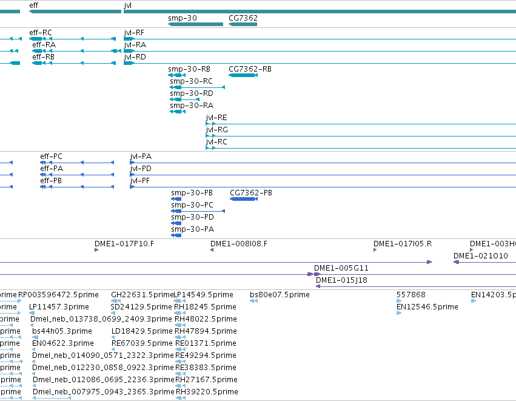Click the DME1-015J18 clone label

coord(341,280)
